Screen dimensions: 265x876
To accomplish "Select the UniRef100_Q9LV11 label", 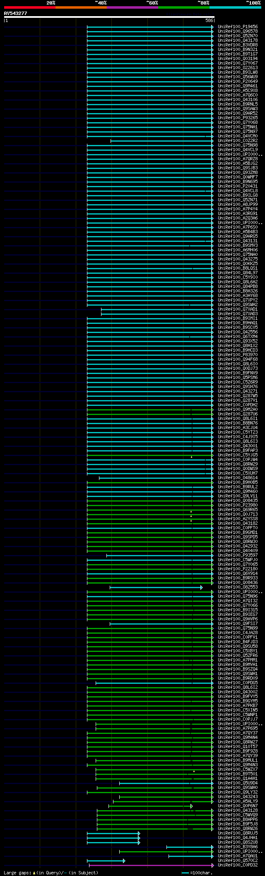I will click(x=238, y=496).
